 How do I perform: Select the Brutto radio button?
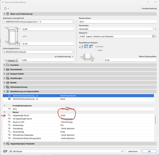click(96, 46)
